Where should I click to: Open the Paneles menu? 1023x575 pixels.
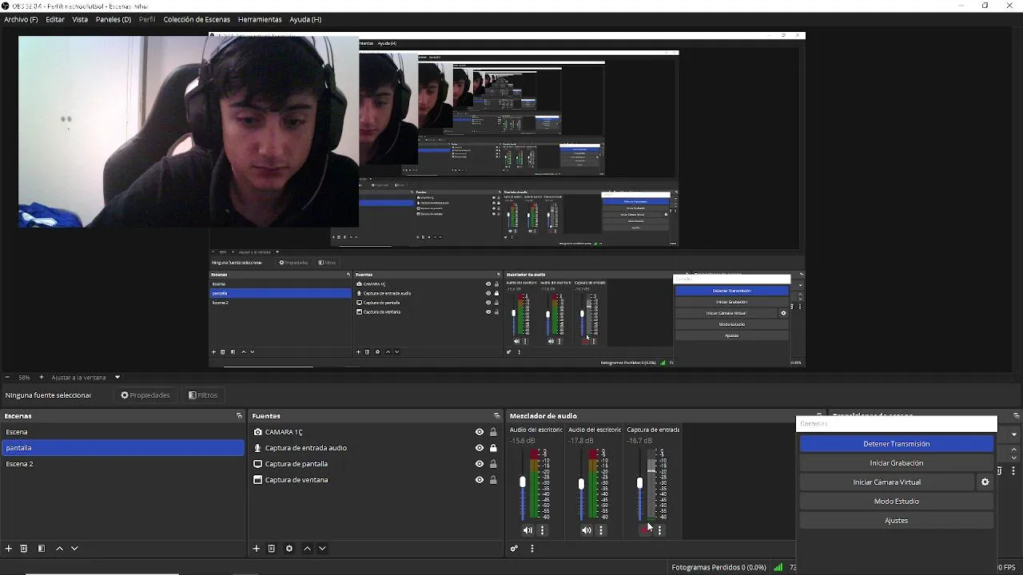[x=113, y=19]
